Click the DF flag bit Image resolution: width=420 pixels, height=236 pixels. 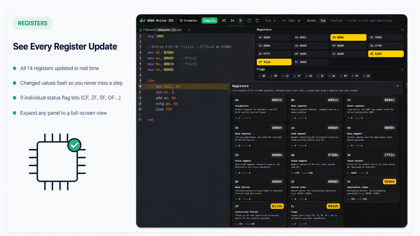click(x=274, y=76)
